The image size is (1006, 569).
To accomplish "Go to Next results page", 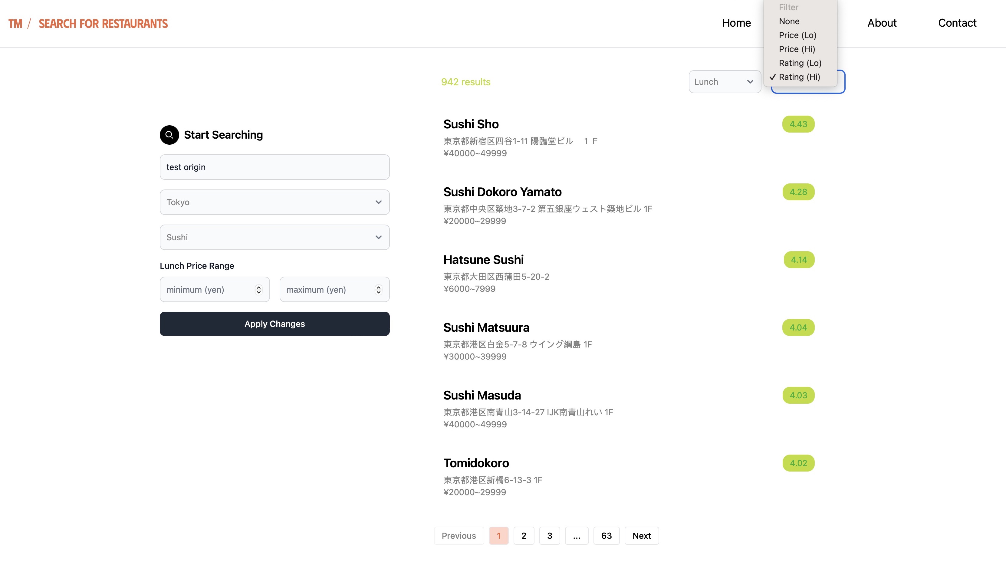I will (641, 535).
